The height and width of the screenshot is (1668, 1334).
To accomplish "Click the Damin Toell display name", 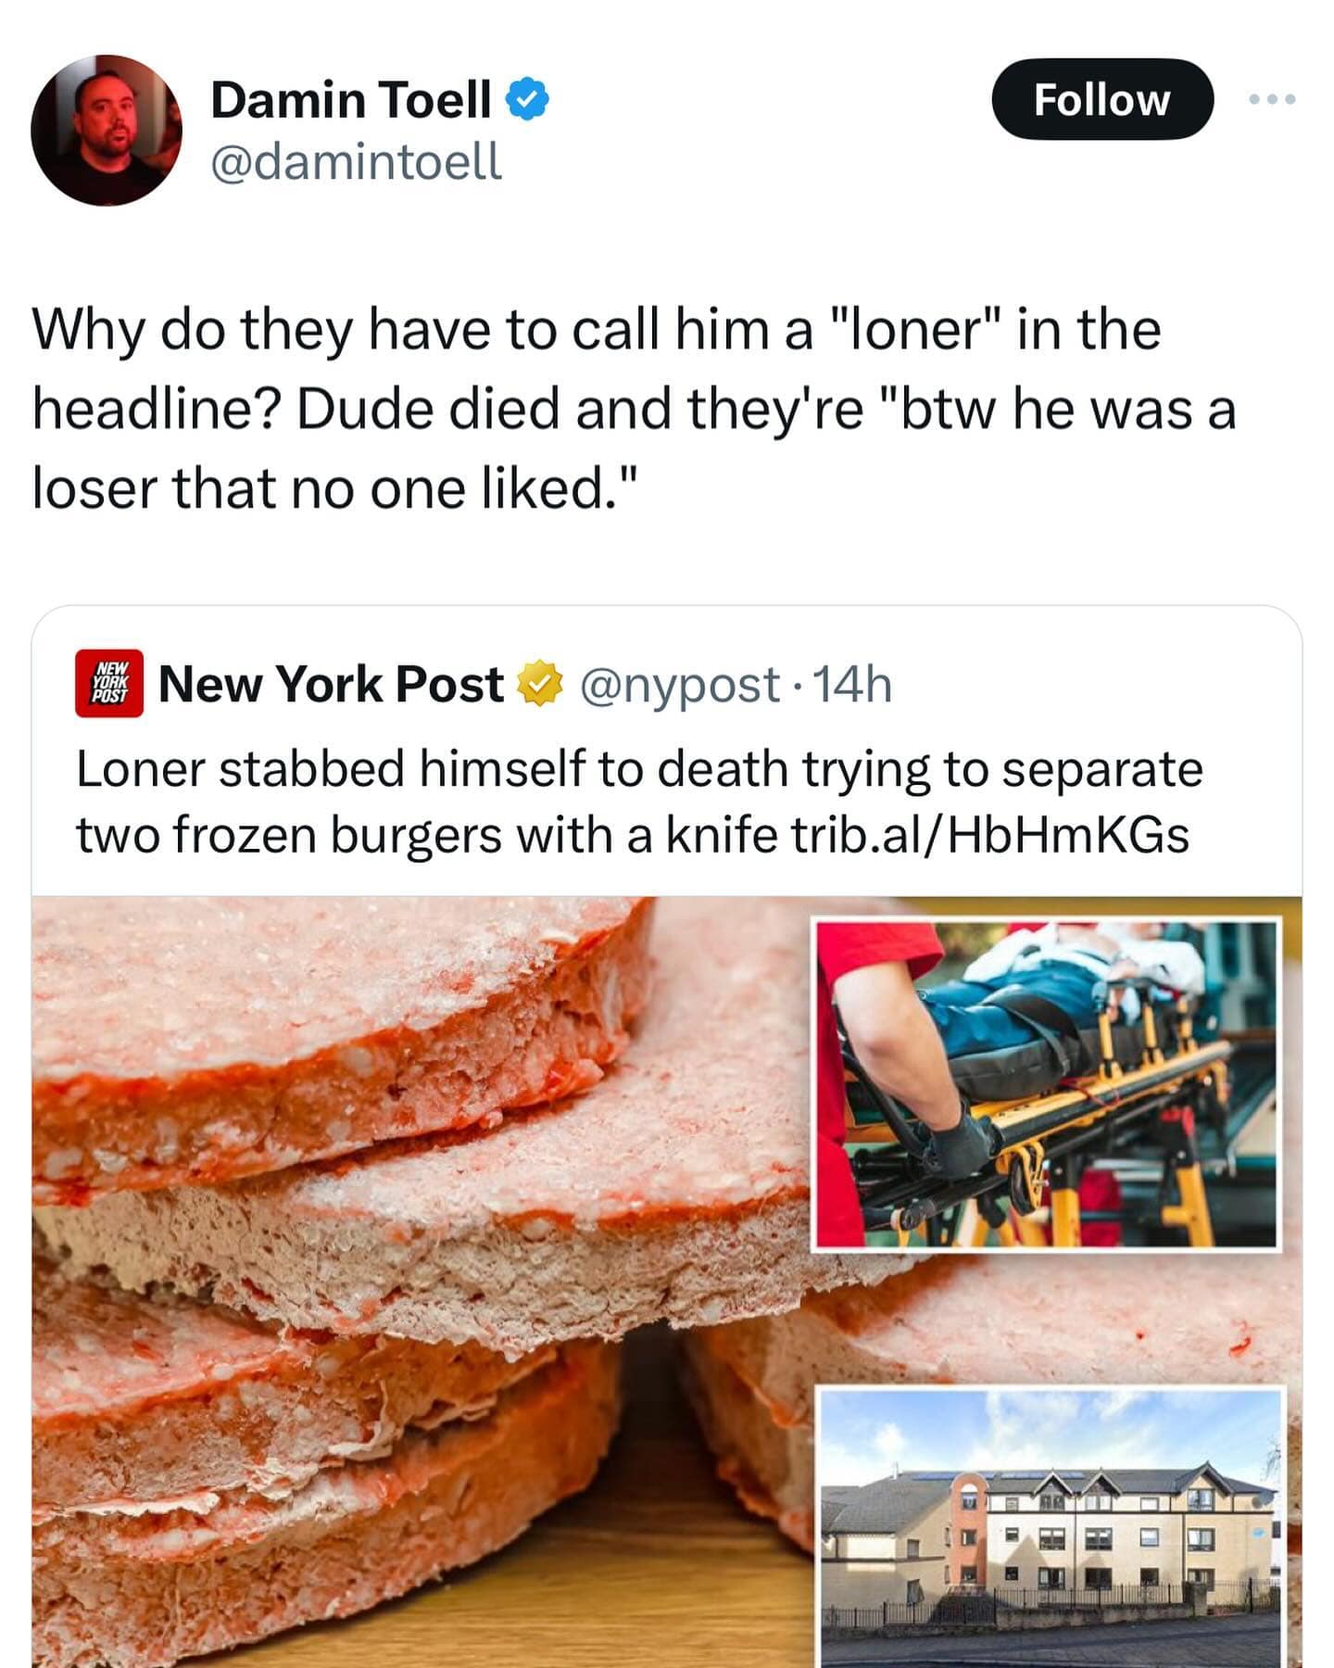I will (x=351, y=99).
